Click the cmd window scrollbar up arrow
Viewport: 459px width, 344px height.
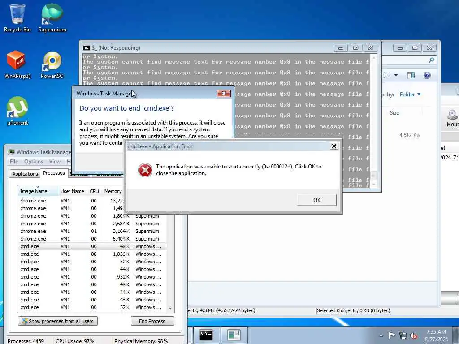tap(373, 58)
